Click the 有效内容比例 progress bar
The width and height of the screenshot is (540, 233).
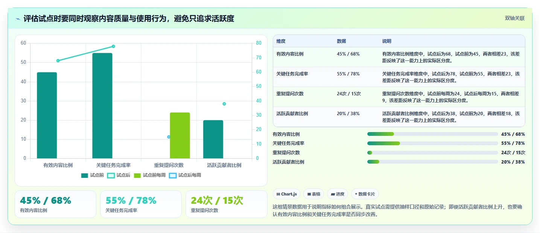(433, 134)
